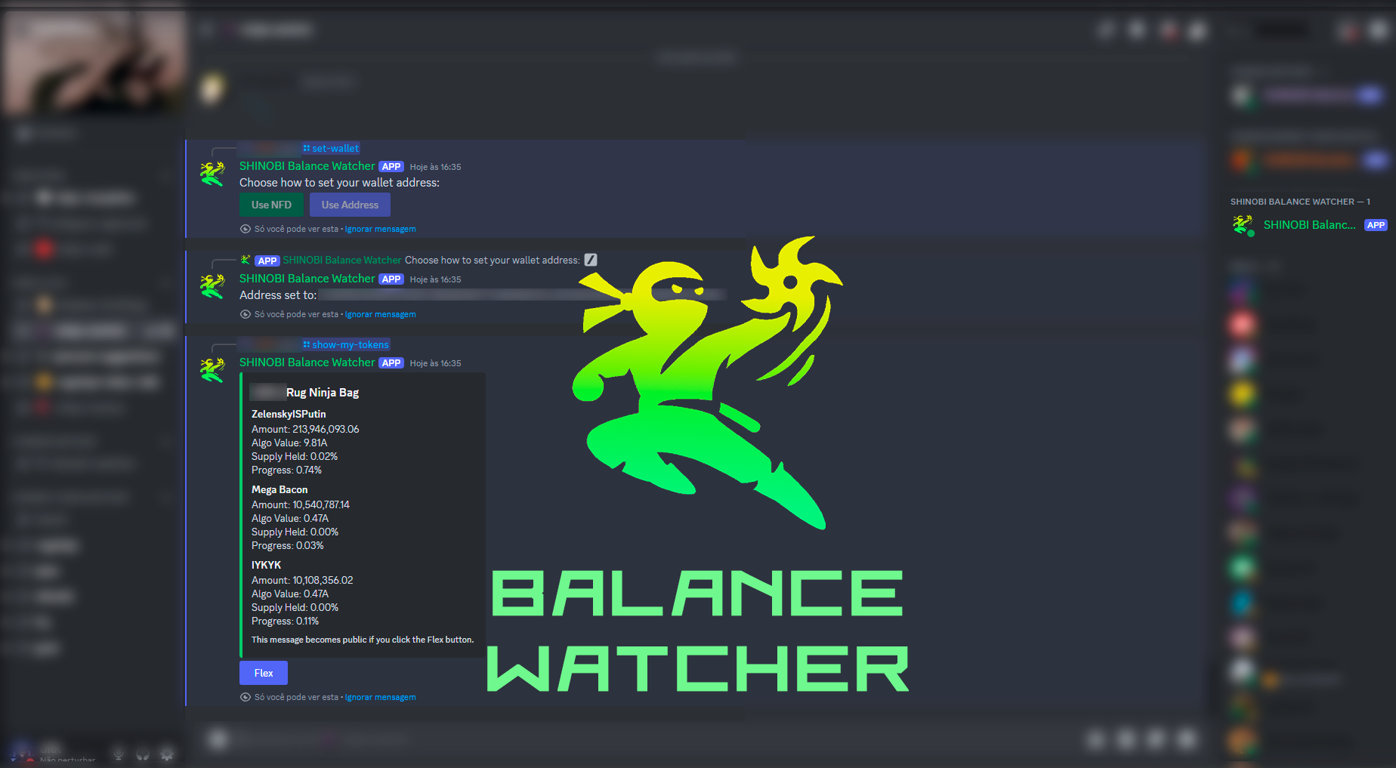Click the SHINOBI avatar in the member list
The height and width of the screenshot is (768, 1396).
pyautogui.click(x=1243, y=225)
